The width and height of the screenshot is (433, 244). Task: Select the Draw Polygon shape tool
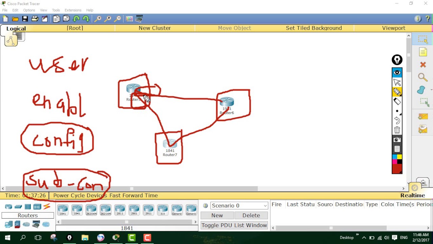tap(421, 90)
